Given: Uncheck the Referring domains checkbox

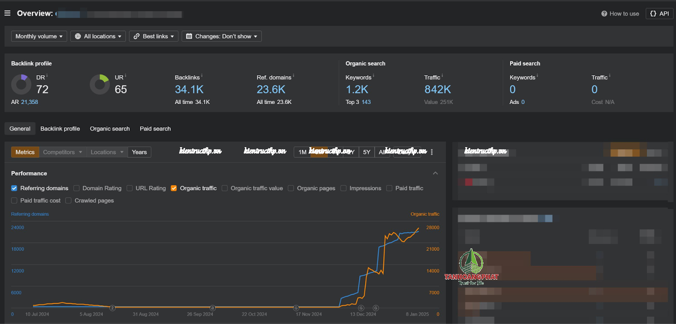Looking at the screenshot, I should tap(14, 188).
